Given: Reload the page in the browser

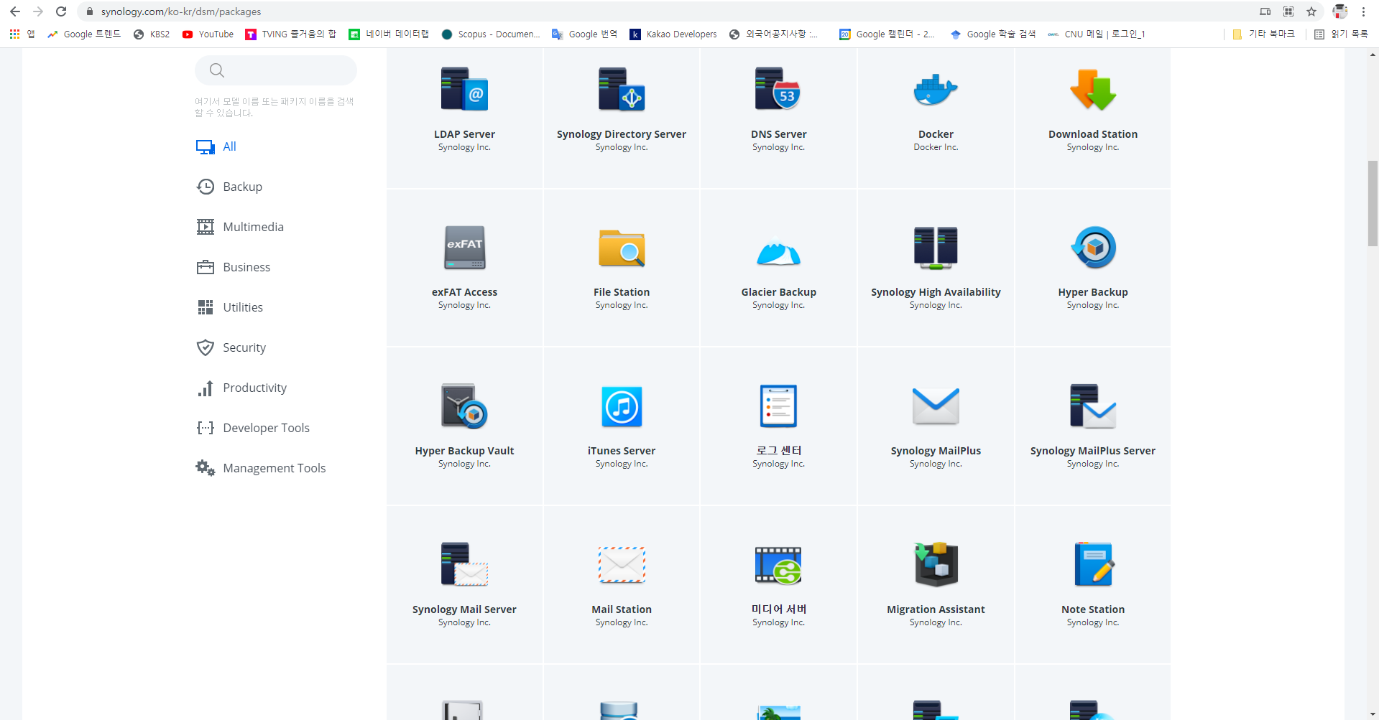Looking at the screenshot, I should tap(61, 11).
